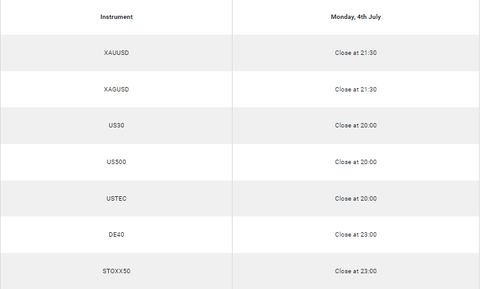Click the Monday, 4th July column header
The width and height of the screenshot is (481, 289).
356,17
